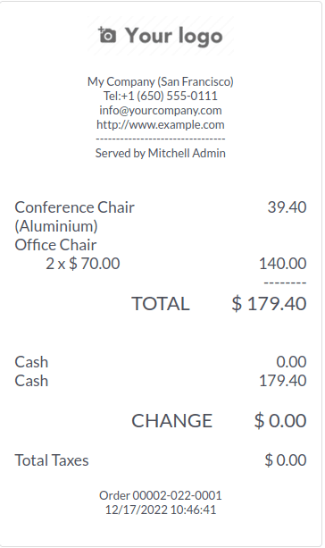This screenshot has width=325, height=548.
Task: Click the camera icon in logo placeholder
Action: coord(107,35)
